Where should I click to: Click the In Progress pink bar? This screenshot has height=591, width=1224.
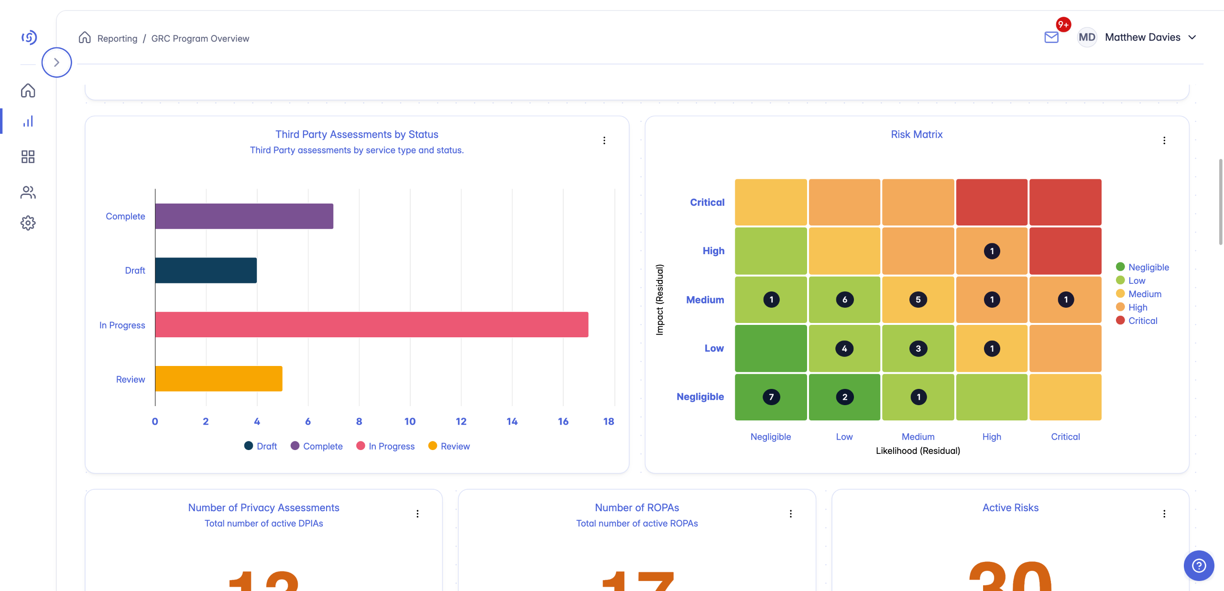coord(372,325)
